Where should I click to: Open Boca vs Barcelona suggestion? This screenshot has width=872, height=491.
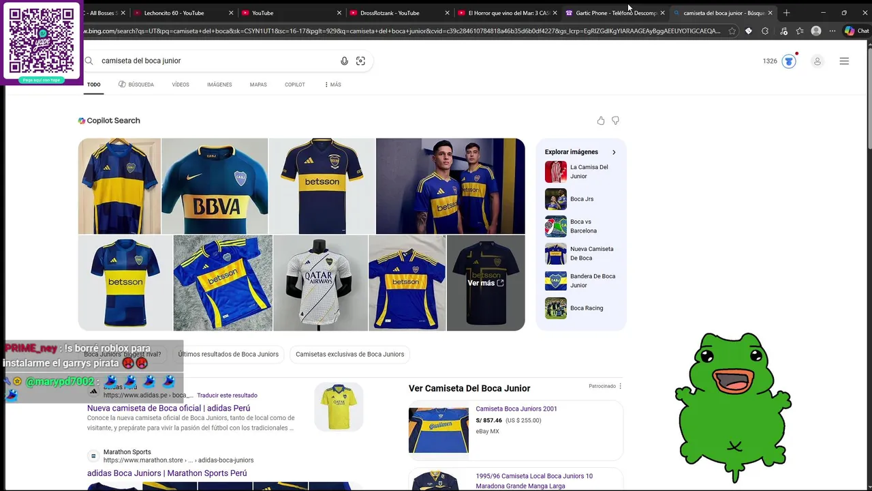coord(581,226)
